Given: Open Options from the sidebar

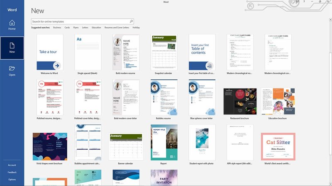Looking at the screenshot, I should [12, 179].
